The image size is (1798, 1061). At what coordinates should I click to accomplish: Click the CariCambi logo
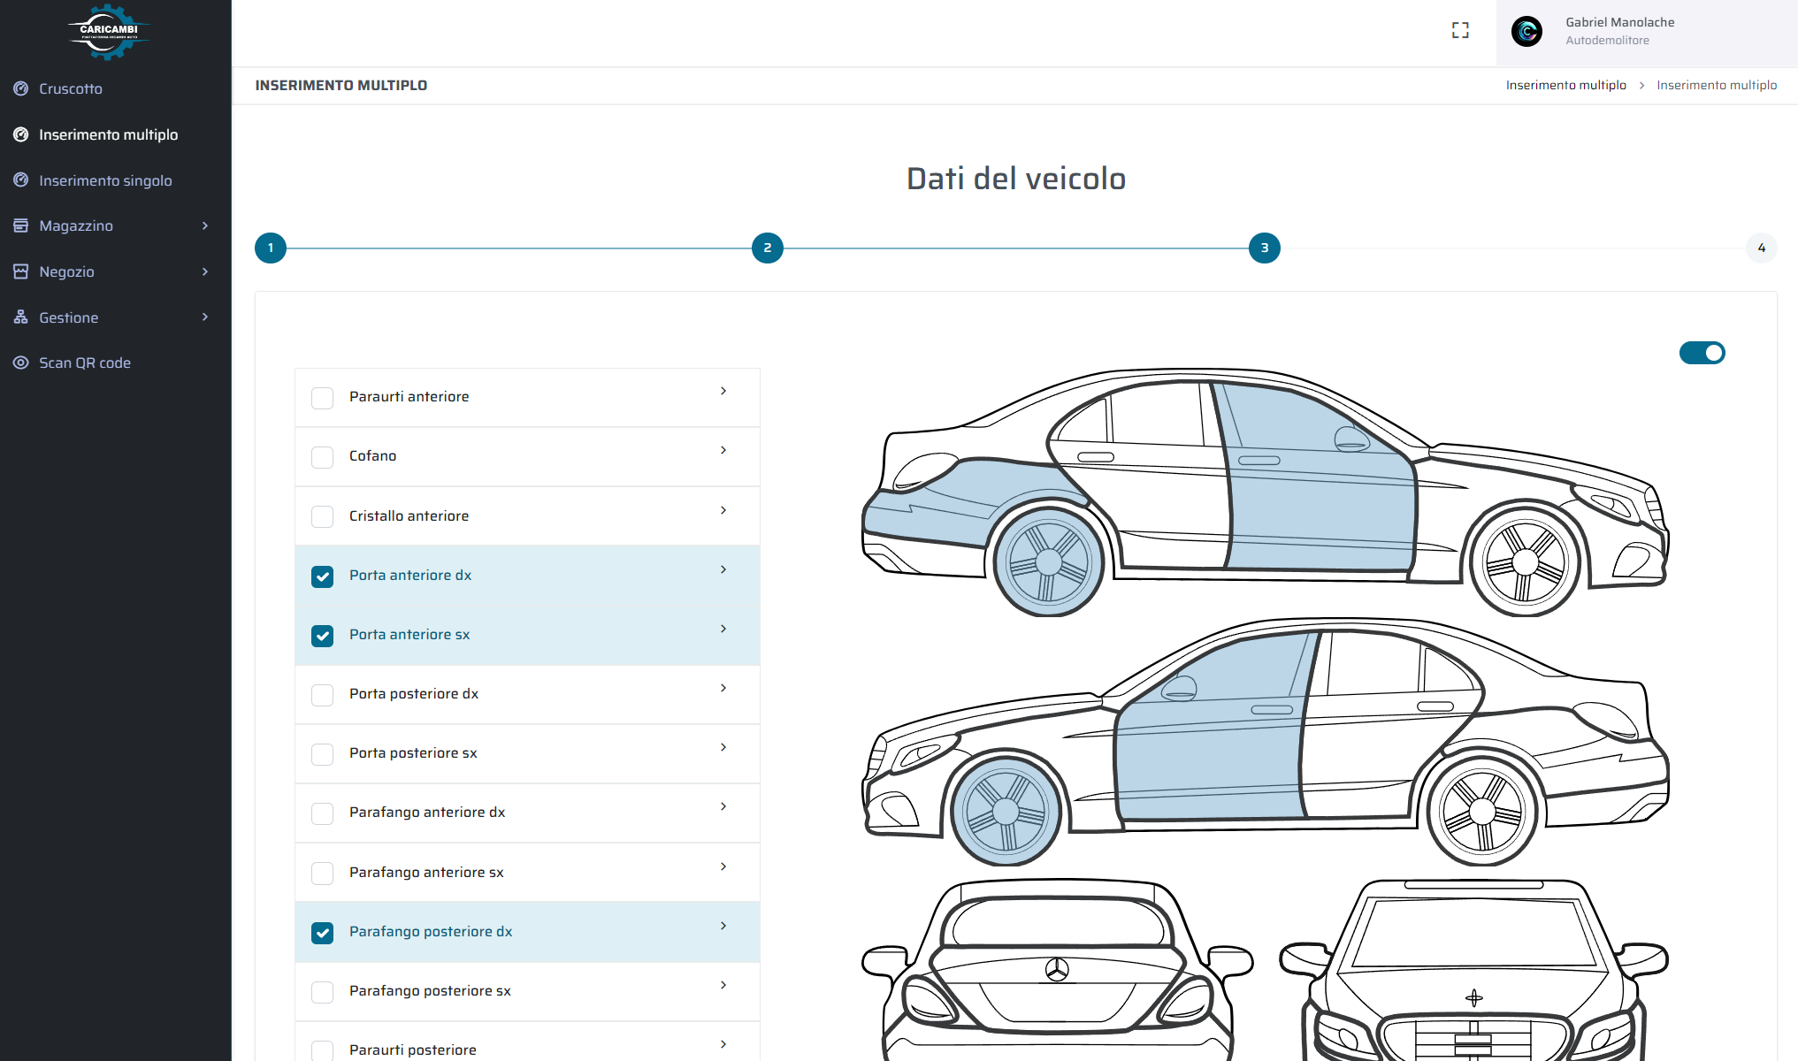coord(109,32)
